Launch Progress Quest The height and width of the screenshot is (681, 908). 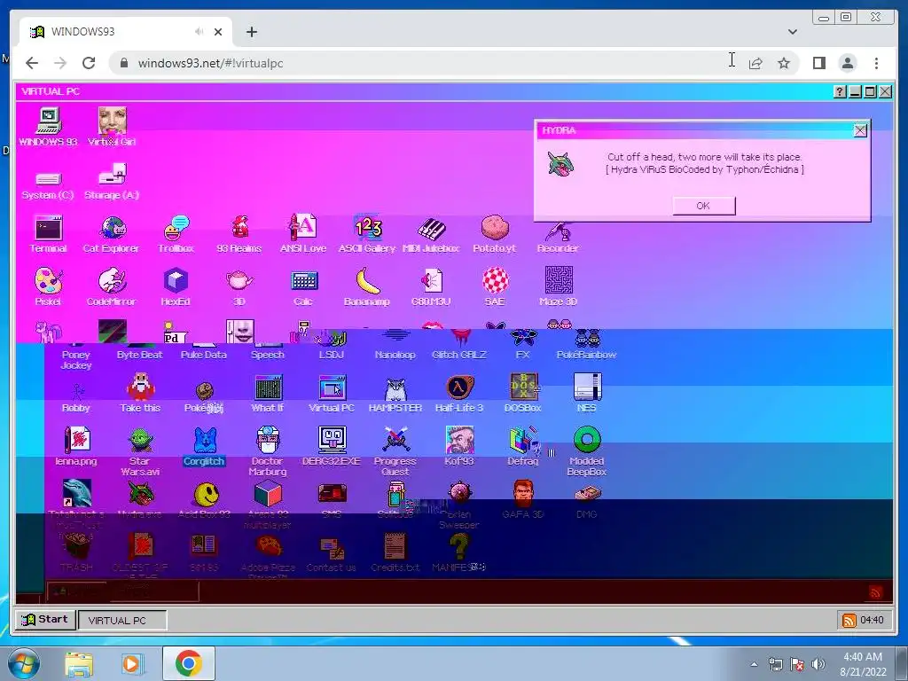tap(395, 440)
